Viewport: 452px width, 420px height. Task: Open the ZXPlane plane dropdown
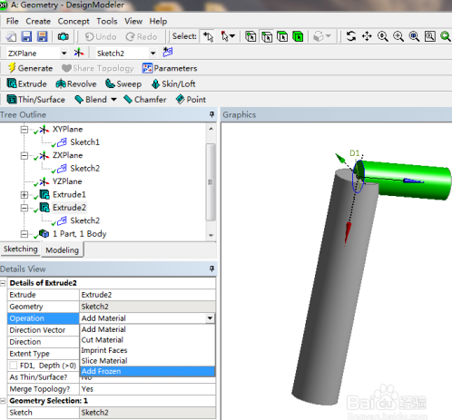(x=64, y=54)
